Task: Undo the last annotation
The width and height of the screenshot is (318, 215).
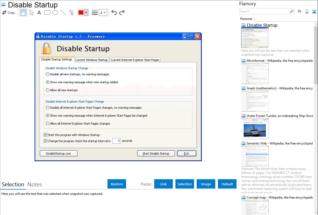Action: click(x=114, y=12)
